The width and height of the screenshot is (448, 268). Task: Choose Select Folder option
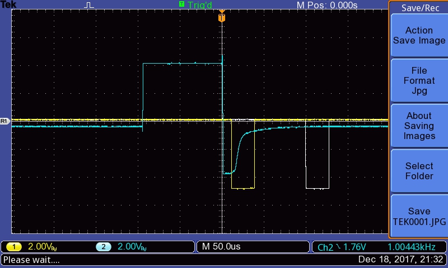[419, 171]
